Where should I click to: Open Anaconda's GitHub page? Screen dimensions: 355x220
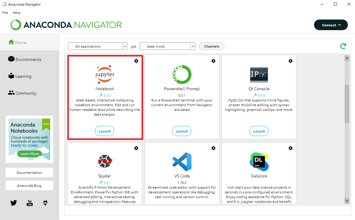45,203
